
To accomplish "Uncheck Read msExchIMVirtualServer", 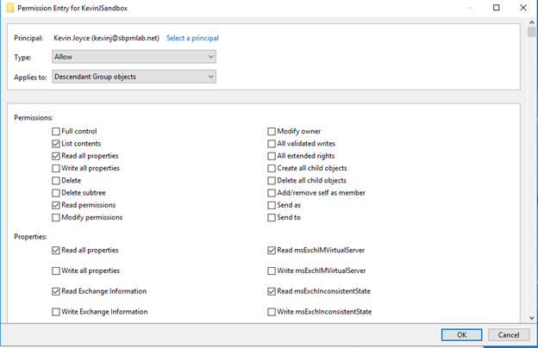I will [272, 251].
